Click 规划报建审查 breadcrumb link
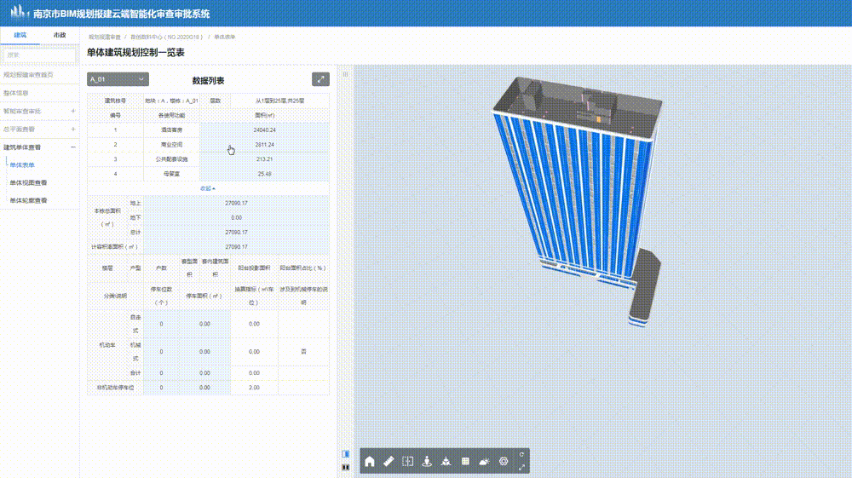This screenshot has height=478, width=852. pos(104,37)
